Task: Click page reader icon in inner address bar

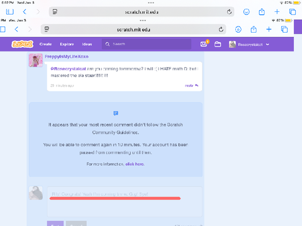Action: (47, 30)
